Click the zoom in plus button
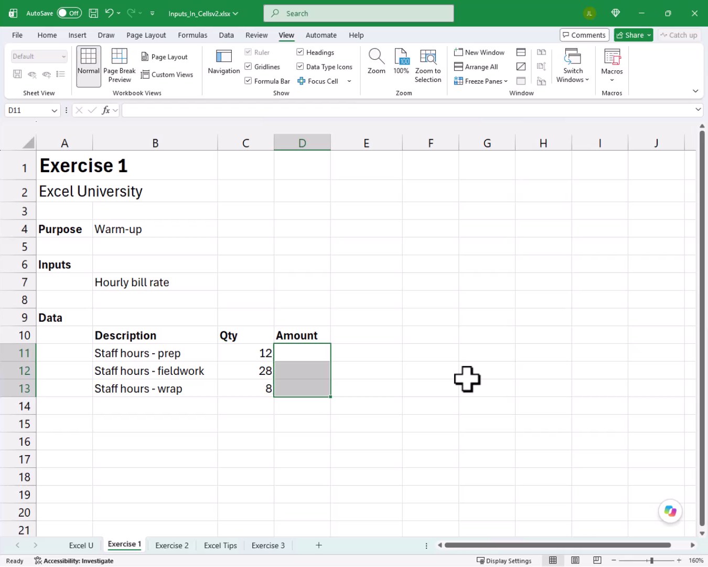This screenshot has height=567, width=708. 679,561
